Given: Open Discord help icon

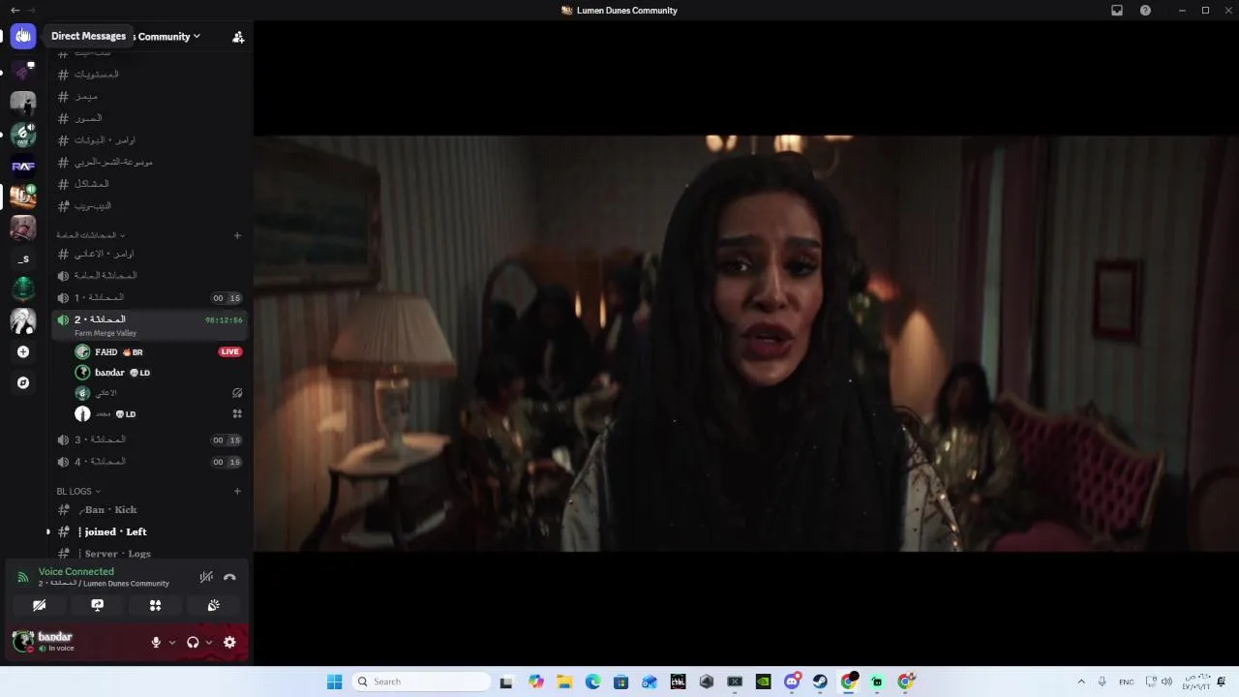Looking at the screenshot, I should point(1146,10).
